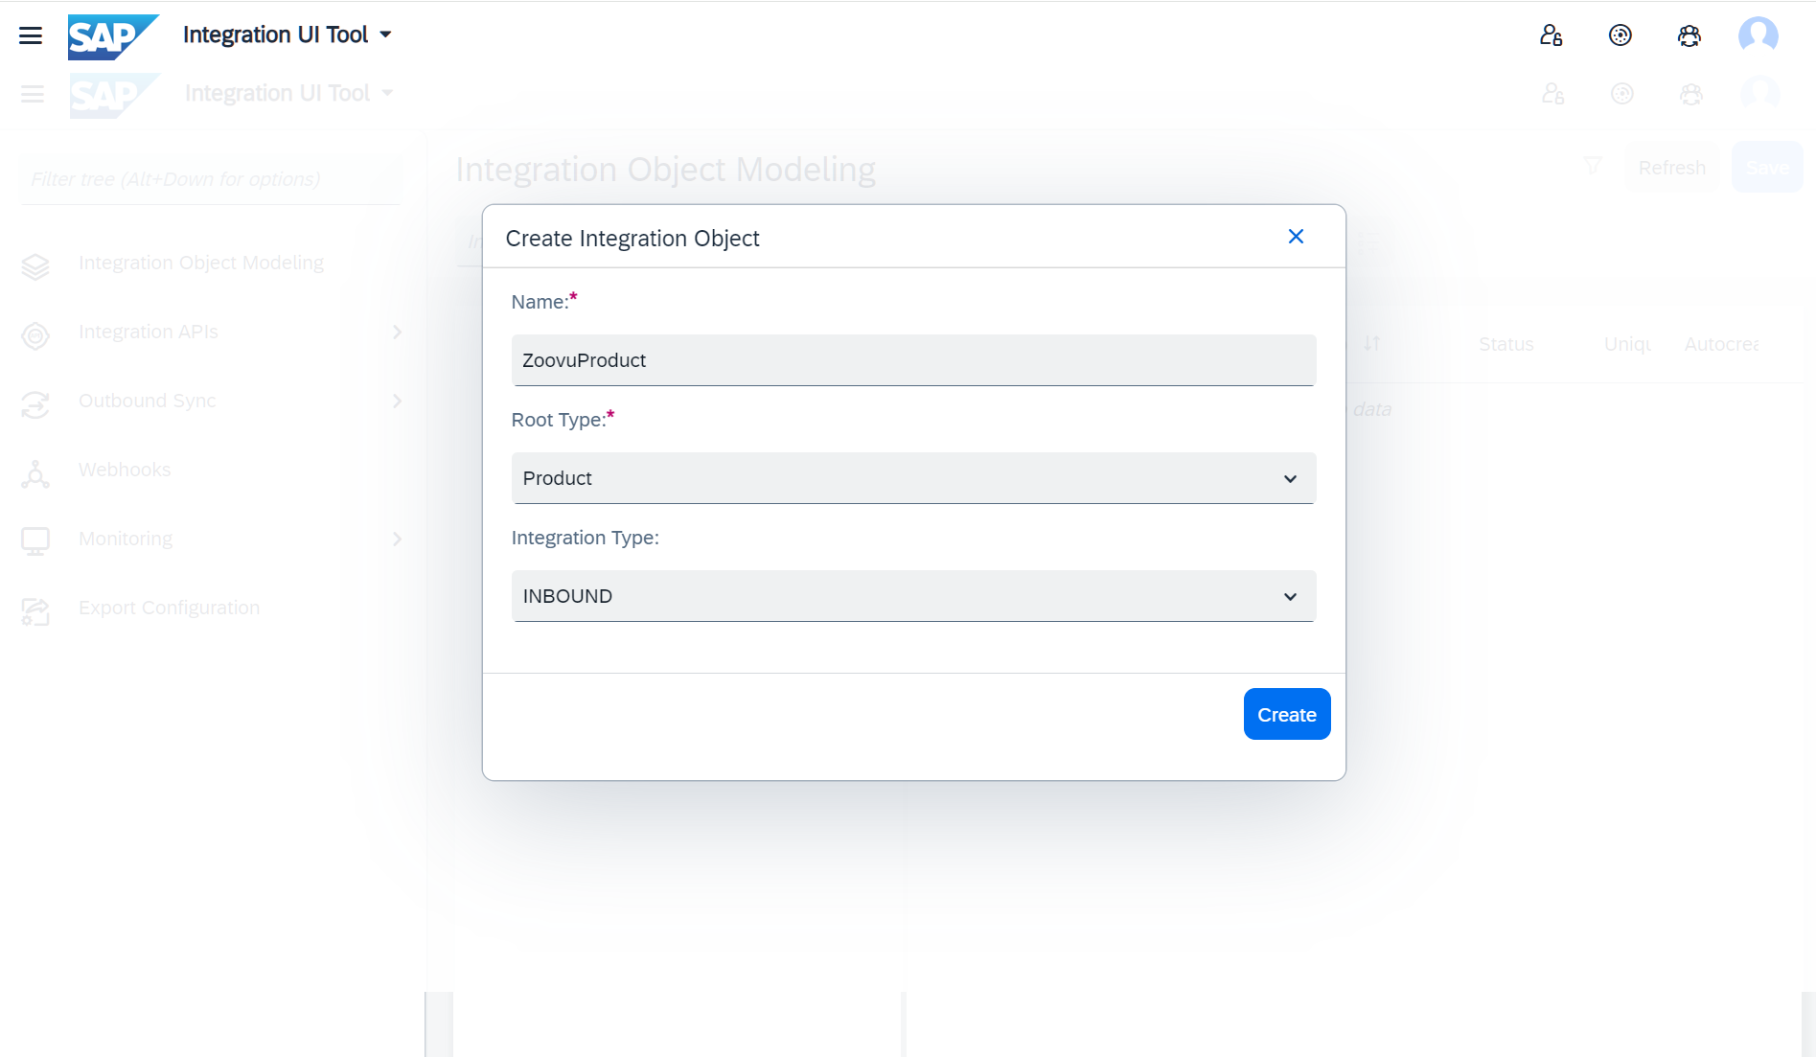
Task: Expand the Integration APIs chevron
Action: [398, 333]
